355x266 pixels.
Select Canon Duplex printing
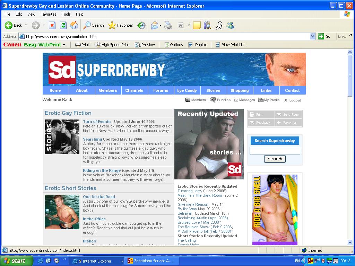click(198, 45)
